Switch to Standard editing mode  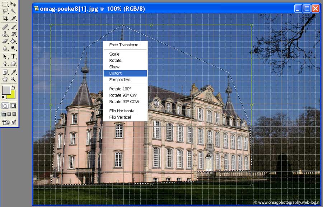click(5, 106)
